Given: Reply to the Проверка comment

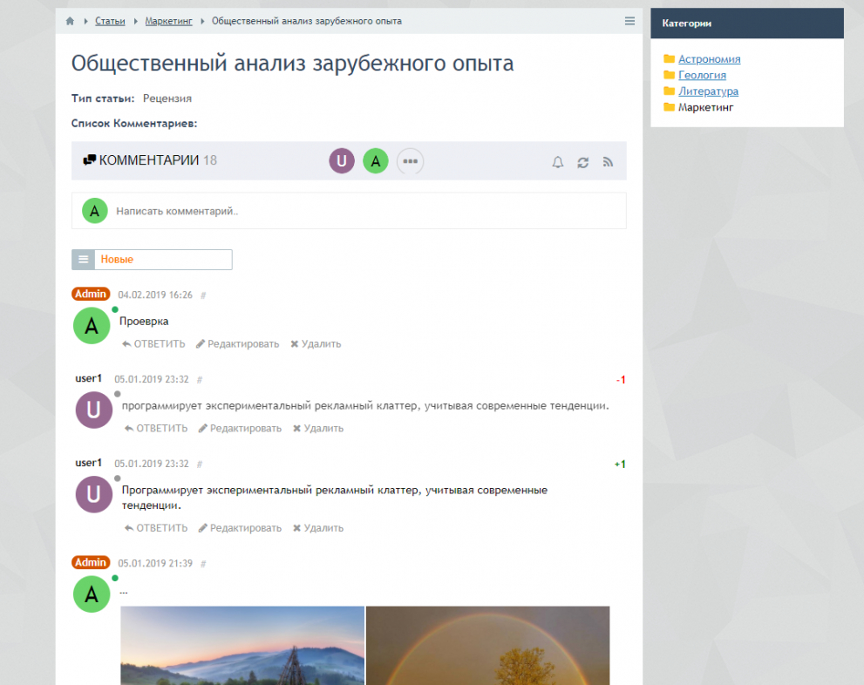Looking at the screenshot, I should 153,344.
